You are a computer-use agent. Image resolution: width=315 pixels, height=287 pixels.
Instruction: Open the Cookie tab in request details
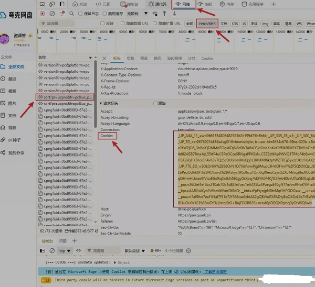[x=207, y=58]
